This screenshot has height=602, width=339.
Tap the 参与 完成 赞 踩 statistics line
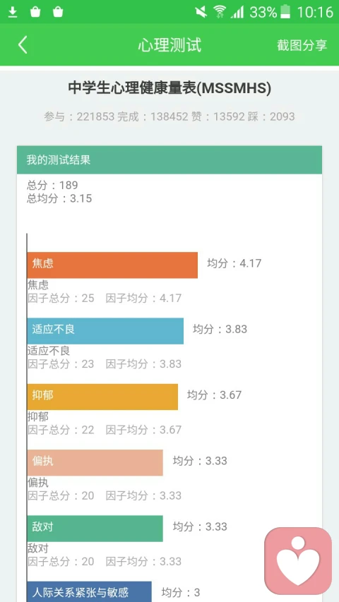169,116
